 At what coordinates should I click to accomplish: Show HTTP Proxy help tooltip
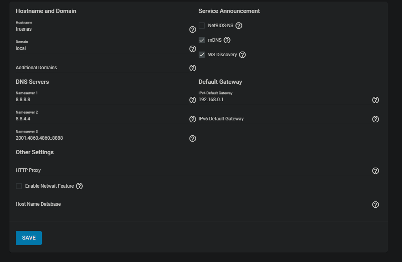pyautogui.click(x=376, y=171)
